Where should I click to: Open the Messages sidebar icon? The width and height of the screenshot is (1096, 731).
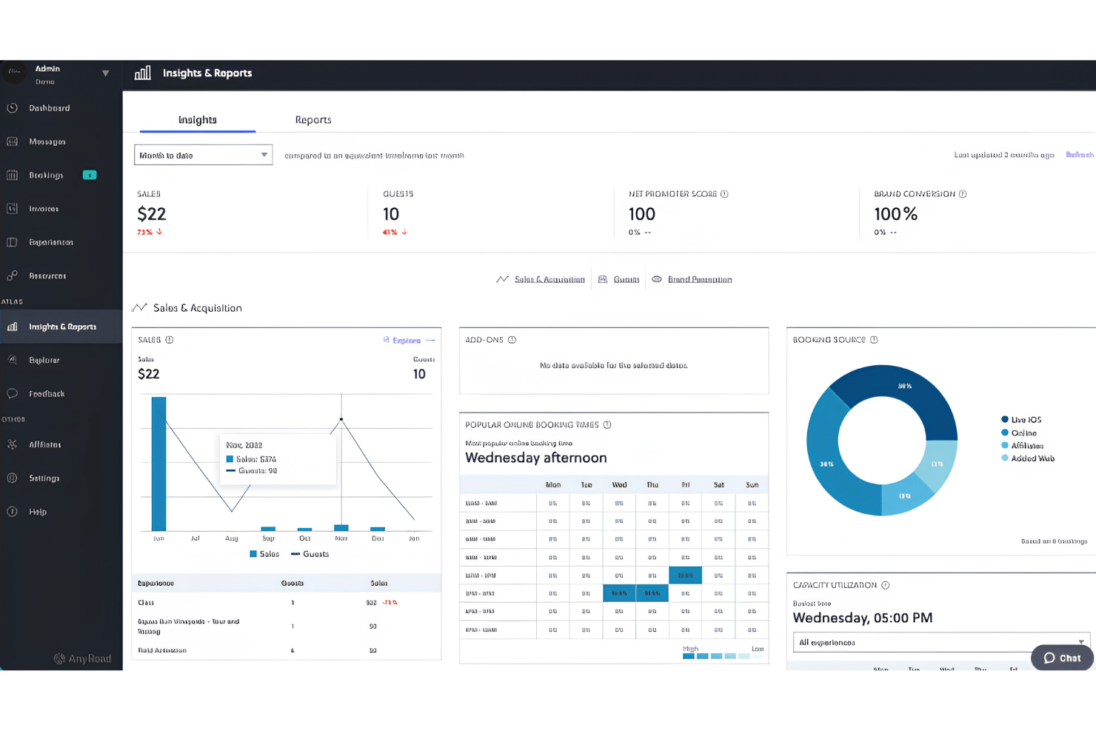(x=13, y=141)
